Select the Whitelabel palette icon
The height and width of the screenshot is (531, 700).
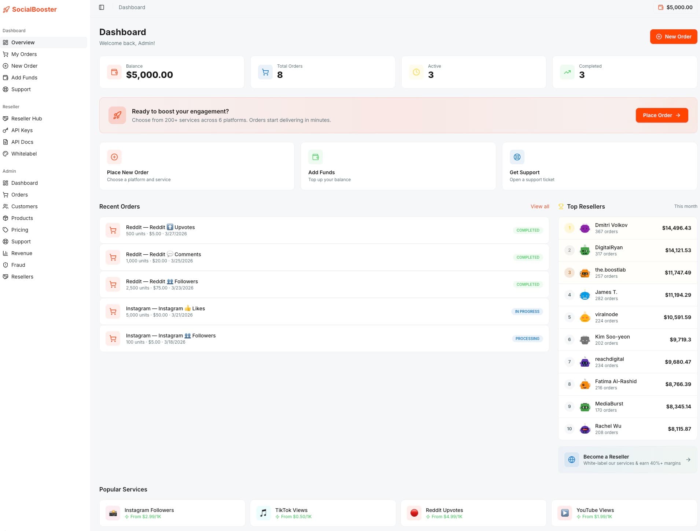5,154
